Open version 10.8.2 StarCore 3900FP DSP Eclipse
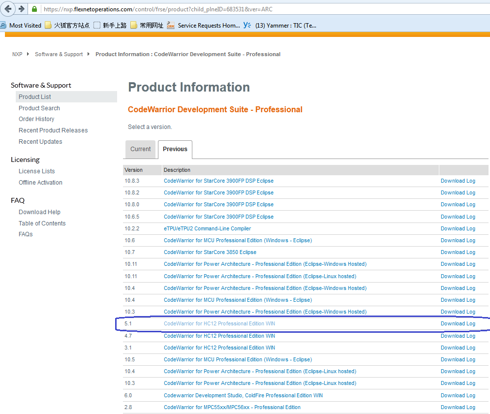The width and height of the screenshot is (490, 414). click(x=218, y=192)
